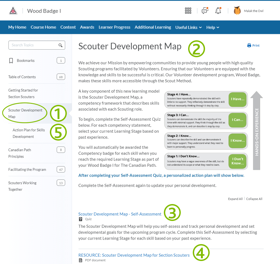Click the Quiz type icon
Screen dimensions: 280x264
80,219
